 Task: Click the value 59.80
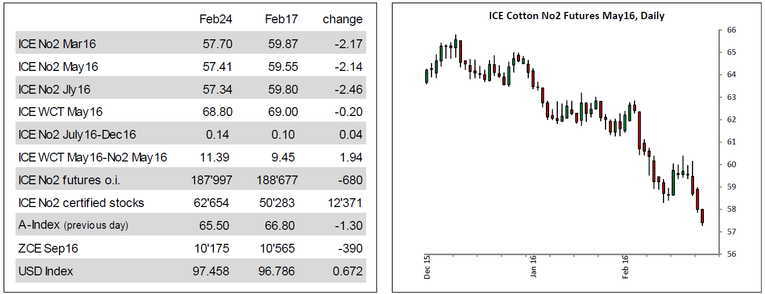(x=283, y=90)
